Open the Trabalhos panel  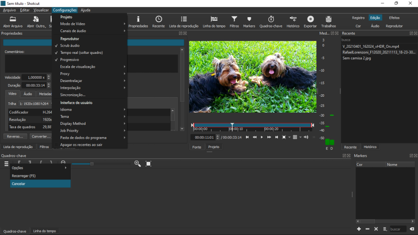(329, 21)
